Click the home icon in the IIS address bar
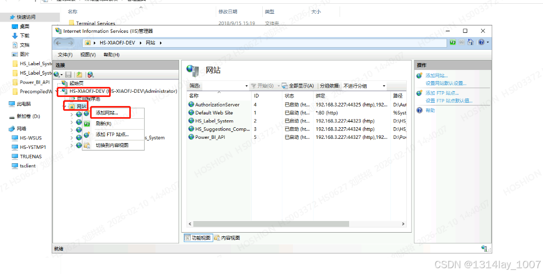543x274 pixels. tap(470, 42)
